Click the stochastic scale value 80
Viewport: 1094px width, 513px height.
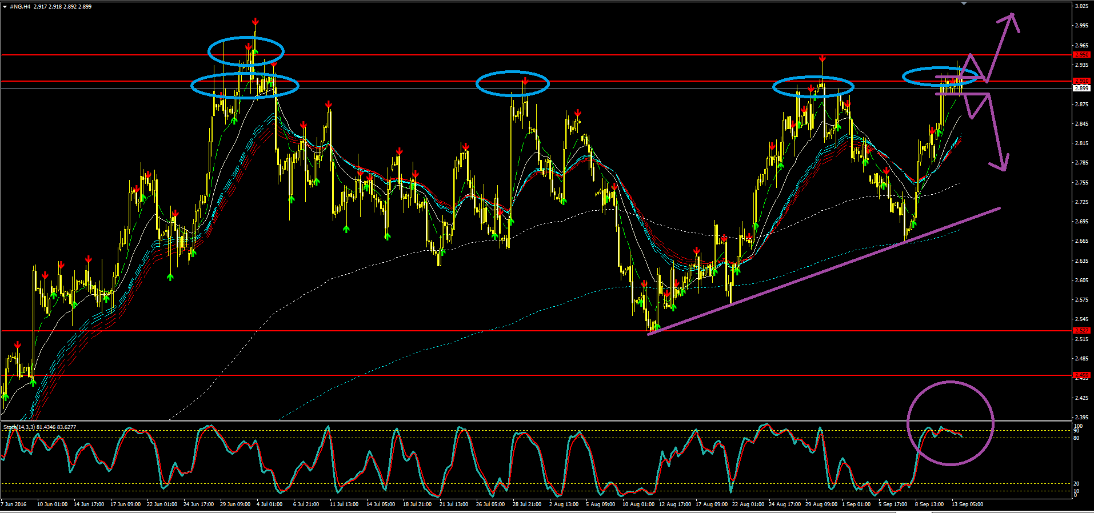point(1076,438)
